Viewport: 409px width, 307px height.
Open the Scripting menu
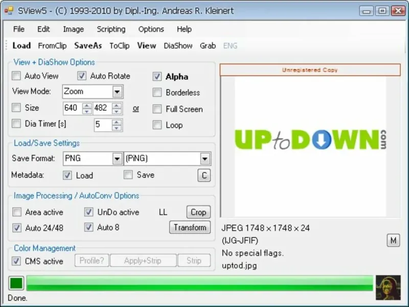point(111,29)
